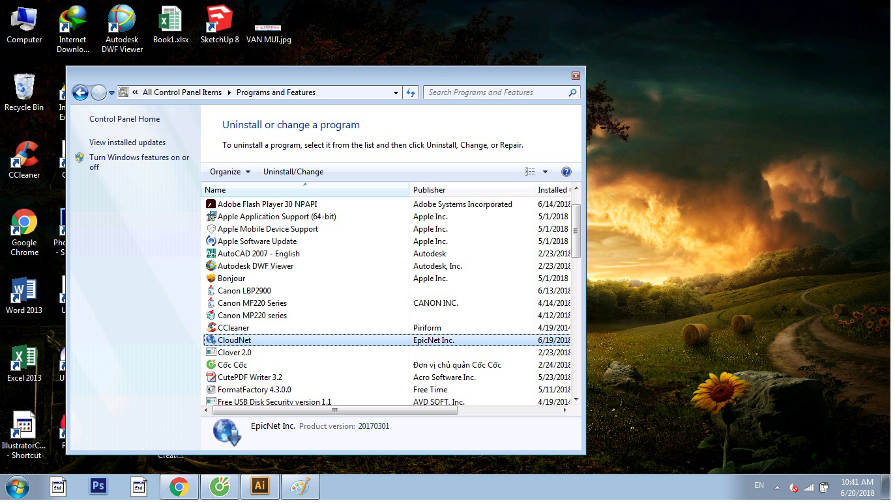Sort the list by the Publisher column
The width and height of the screenshot is (895, 503).
click(471, 190)
